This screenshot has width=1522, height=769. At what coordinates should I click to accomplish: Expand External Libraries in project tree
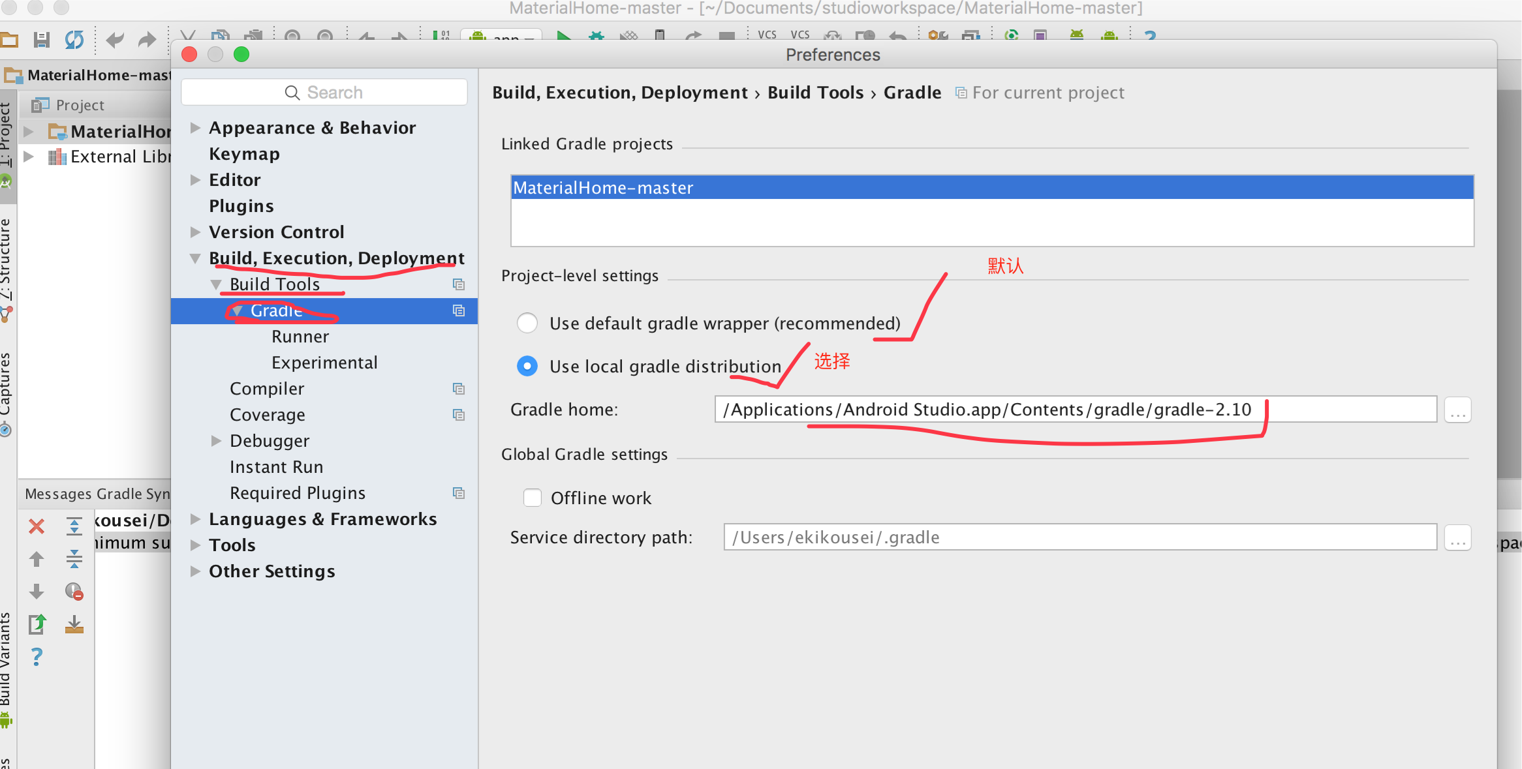(29, 157)
